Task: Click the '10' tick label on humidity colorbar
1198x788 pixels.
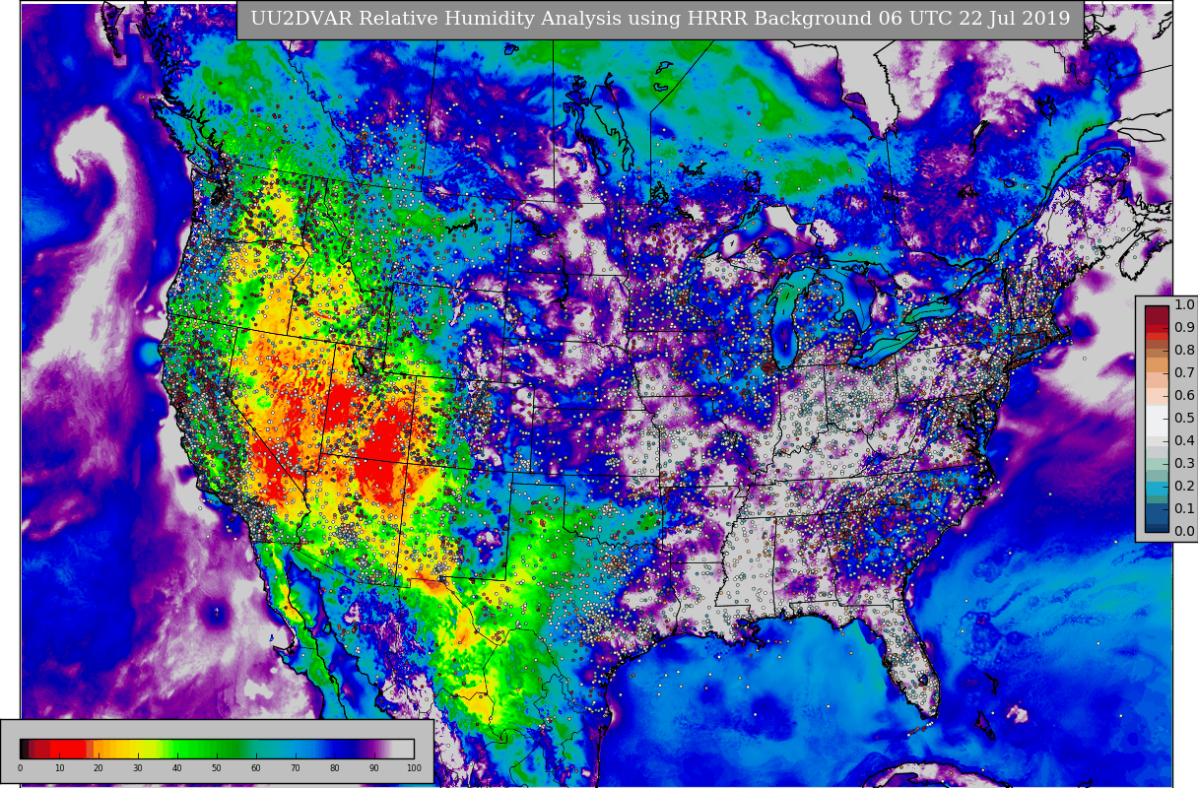Action: click(x=59, y=768)
